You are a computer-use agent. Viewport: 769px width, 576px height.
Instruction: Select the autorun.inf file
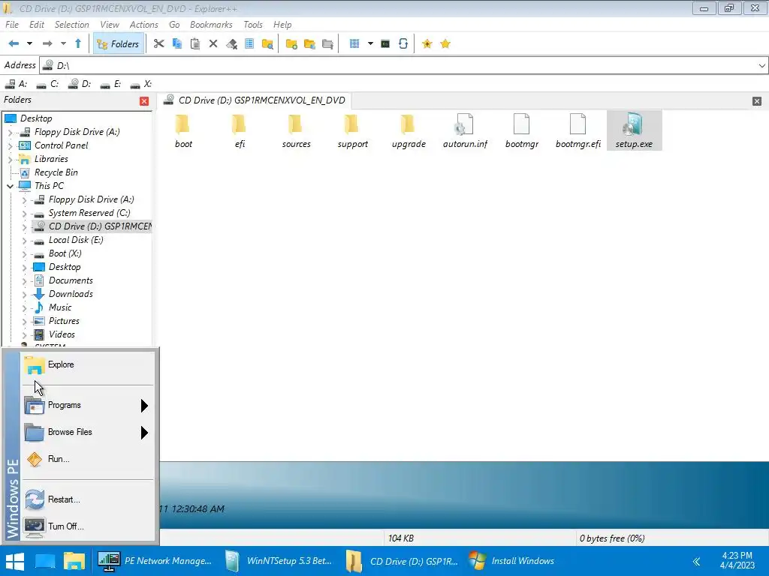tap(465, 130)
